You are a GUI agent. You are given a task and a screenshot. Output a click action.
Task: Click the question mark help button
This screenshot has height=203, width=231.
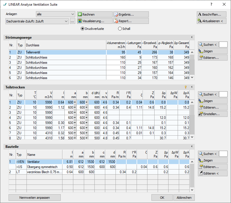tap(211, 4)
